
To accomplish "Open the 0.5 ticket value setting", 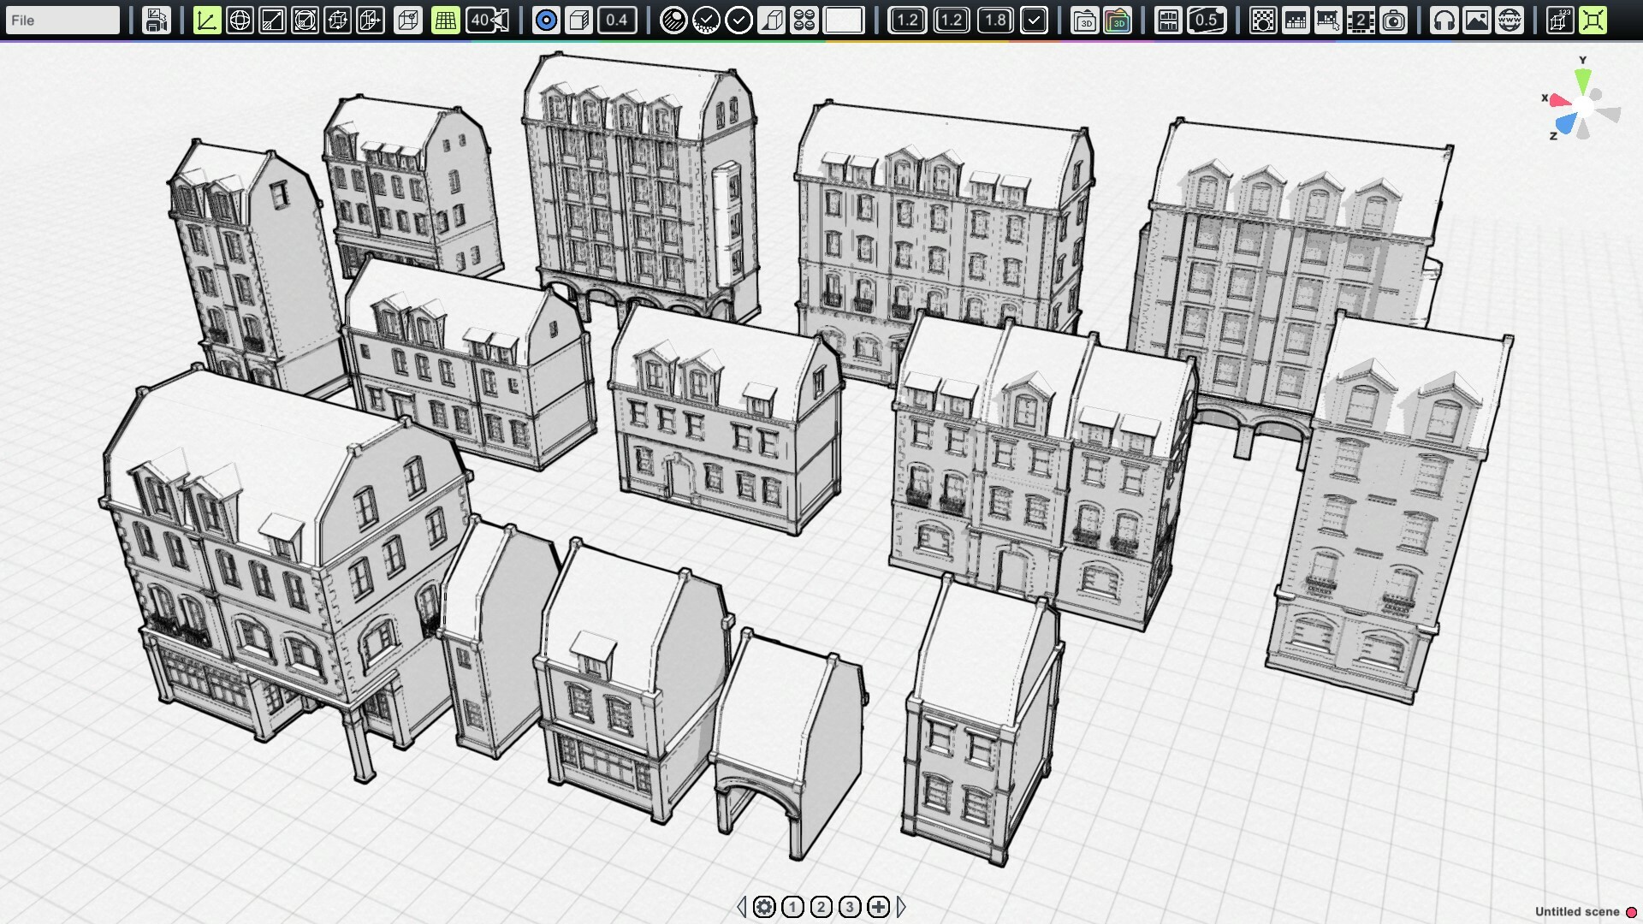I will (1206, 20).
